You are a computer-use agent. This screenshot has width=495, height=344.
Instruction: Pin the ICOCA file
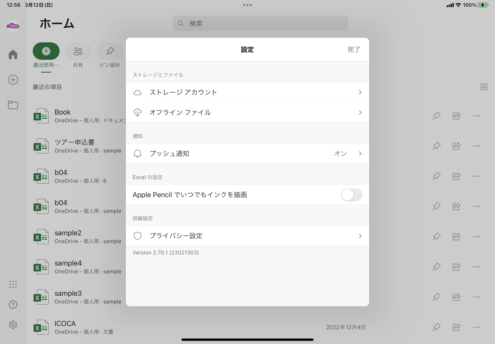(x=436, y=327)
